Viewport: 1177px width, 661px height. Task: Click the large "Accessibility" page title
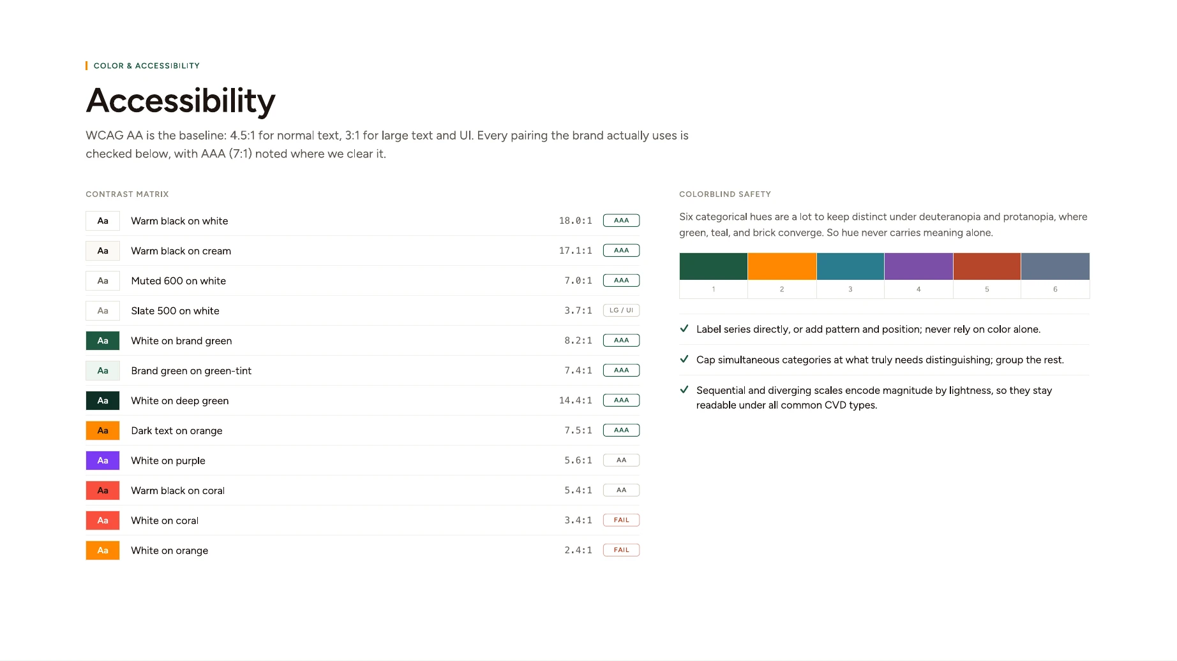(181, 101)
